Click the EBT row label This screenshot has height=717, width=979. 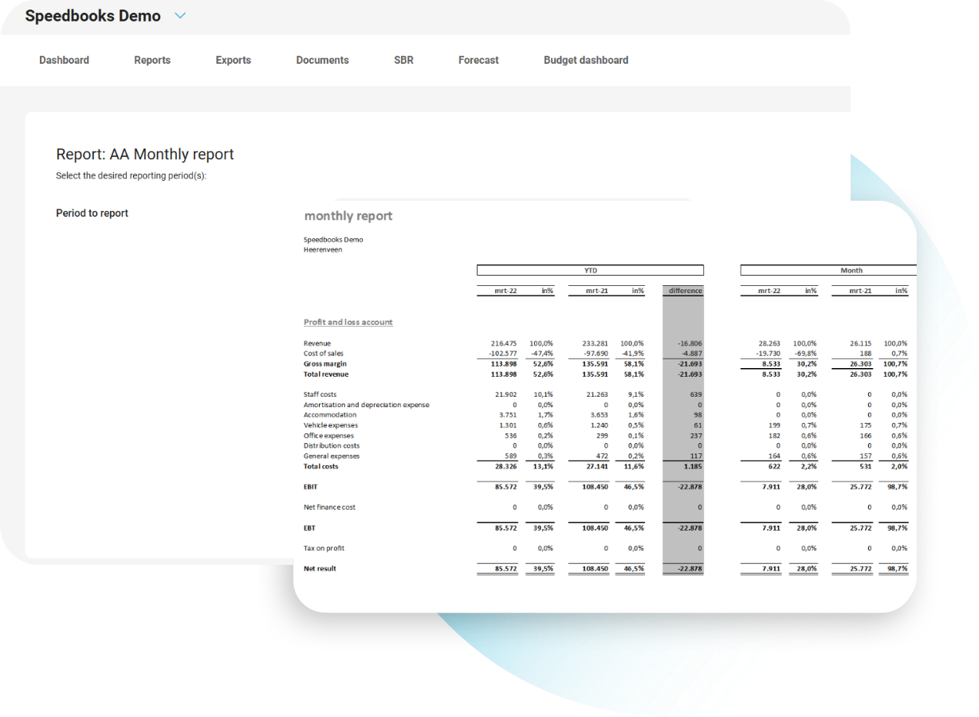(x=309, y=528)
